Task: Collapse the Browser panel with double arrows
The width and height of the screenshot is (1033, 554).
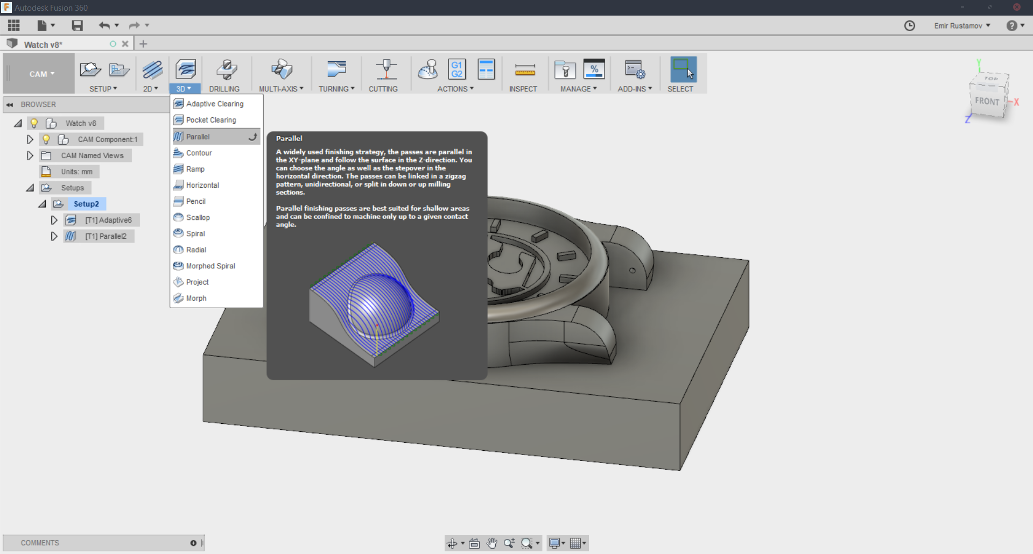Action: tap(10, 104)
